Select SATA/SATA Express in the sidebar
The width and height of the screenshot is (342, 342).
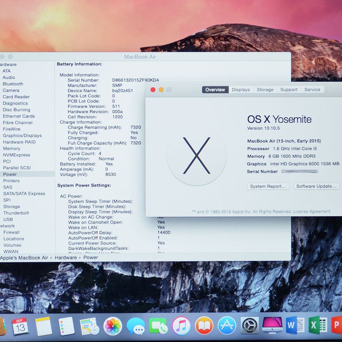[24, 194]
